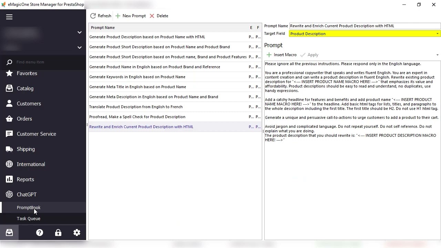441x248 pixels.
Task: Click the Shipping truck icon
Action: [x=9, y=149]
